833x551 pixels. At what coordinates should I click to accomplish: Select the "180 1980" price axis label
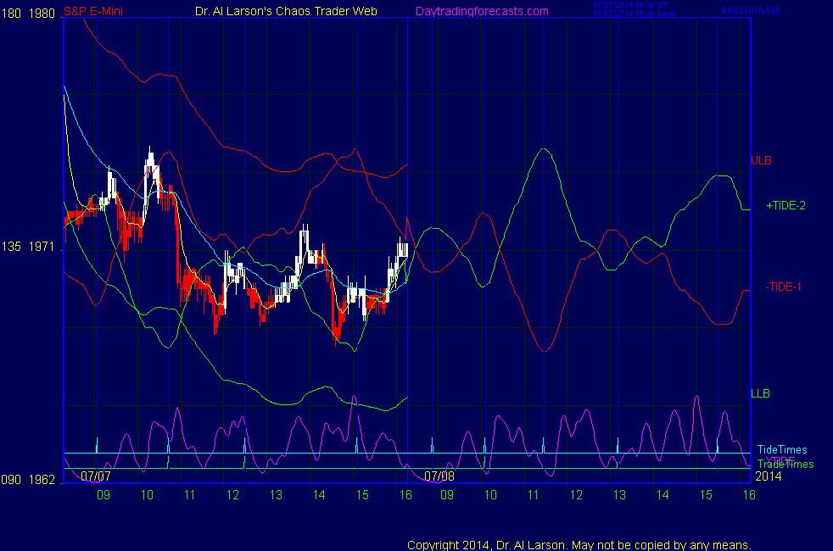28,14
